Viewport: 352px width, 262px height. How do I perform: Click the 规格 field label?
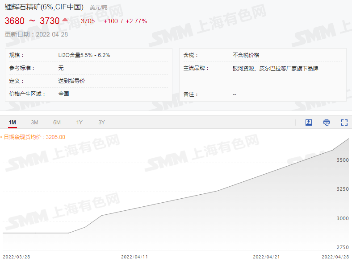coord(17,55)
